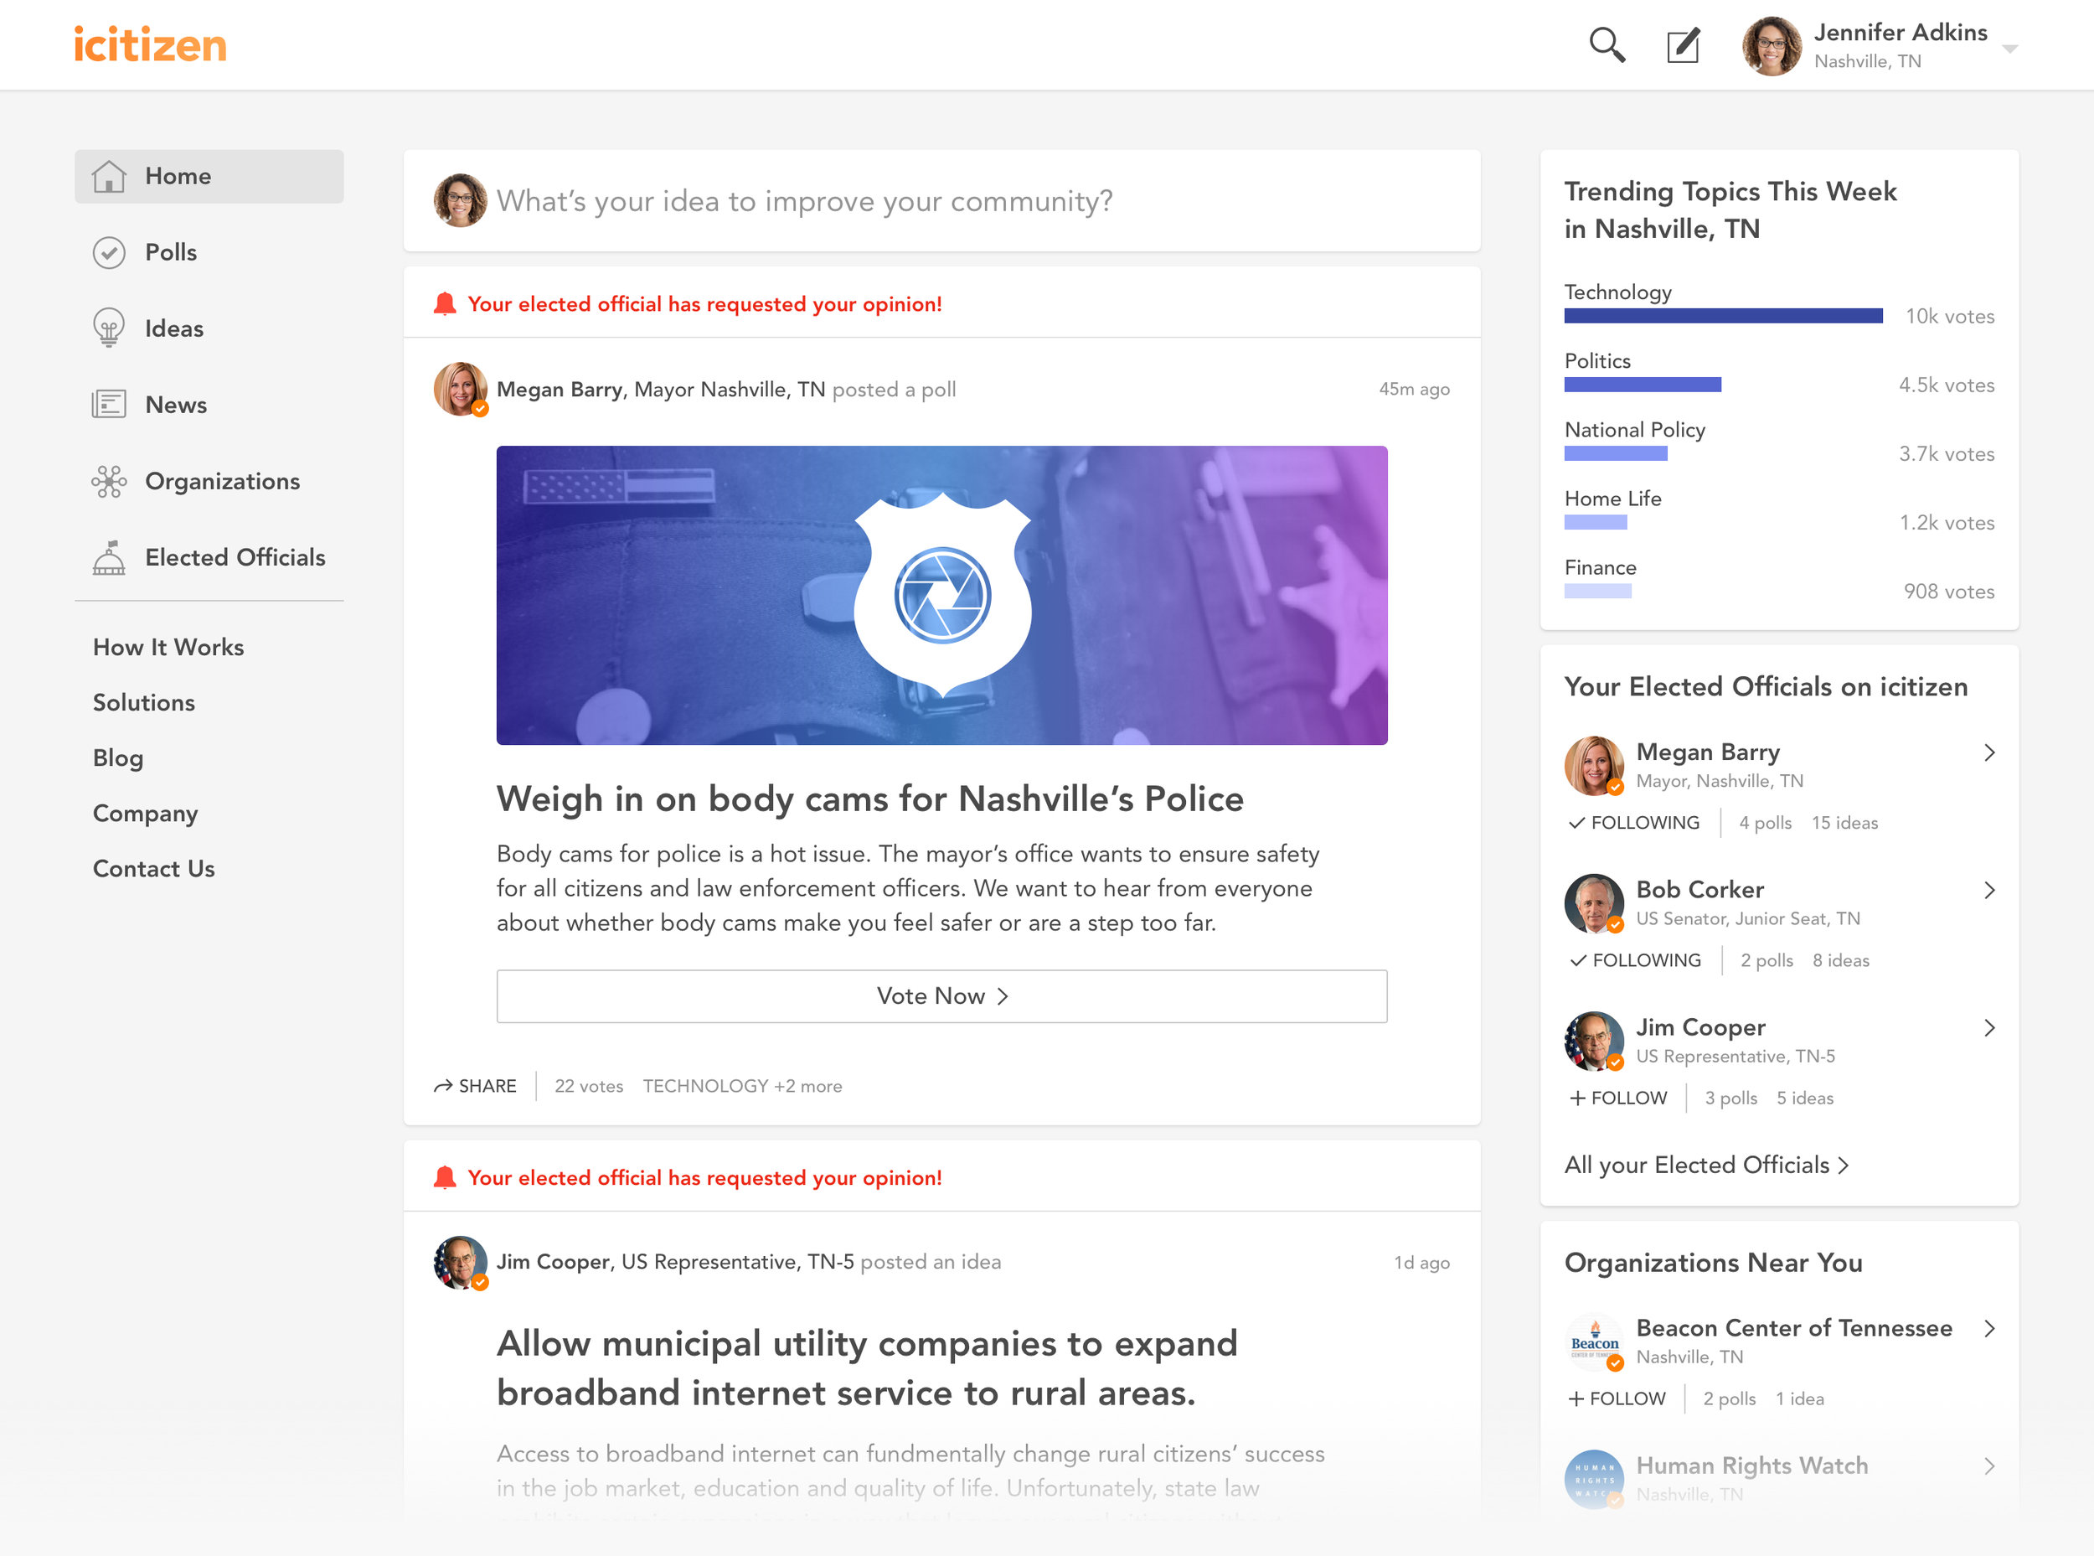Toggle FOLLOWING for Bob Corker
Viewport: 2094px width, 1556px height.
[1634, 959]
